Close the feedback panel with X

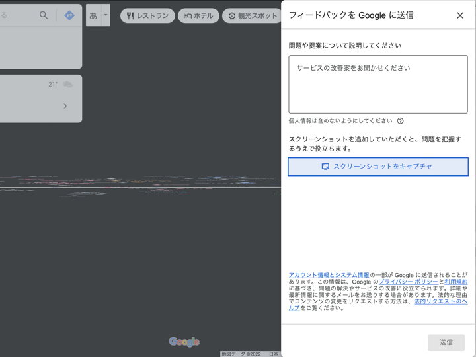pyautogui.click(x=460, y=15)
